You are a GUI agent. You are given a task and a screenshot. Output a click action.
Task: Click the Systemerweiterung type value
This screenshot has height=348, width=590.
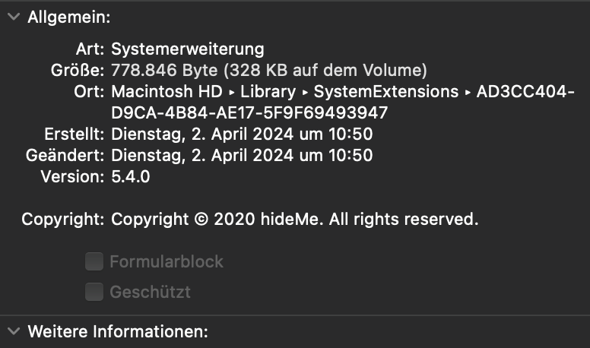coord(188,49)
